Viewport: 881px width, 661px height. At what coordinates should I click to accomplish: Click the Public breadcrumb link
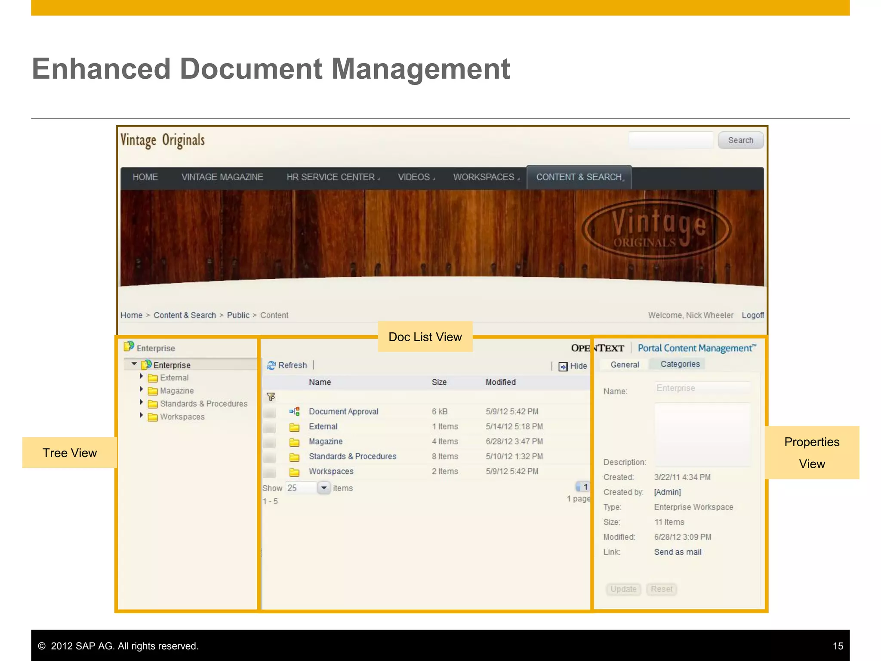coord(238,315)
